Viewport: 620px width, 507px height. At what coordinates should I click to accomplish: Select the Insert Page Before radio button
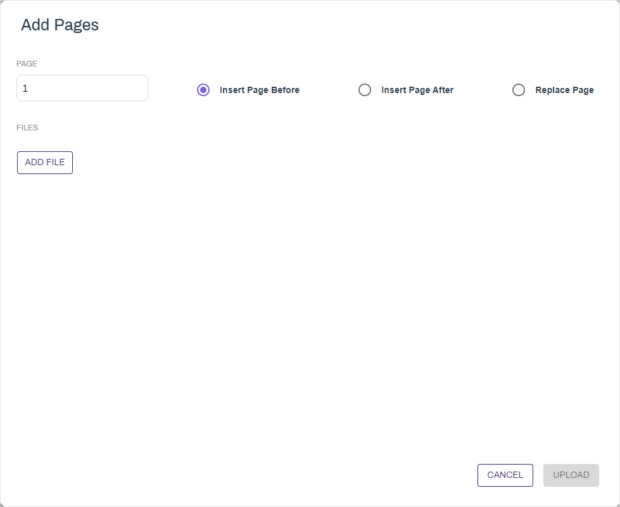pos(203,90)
